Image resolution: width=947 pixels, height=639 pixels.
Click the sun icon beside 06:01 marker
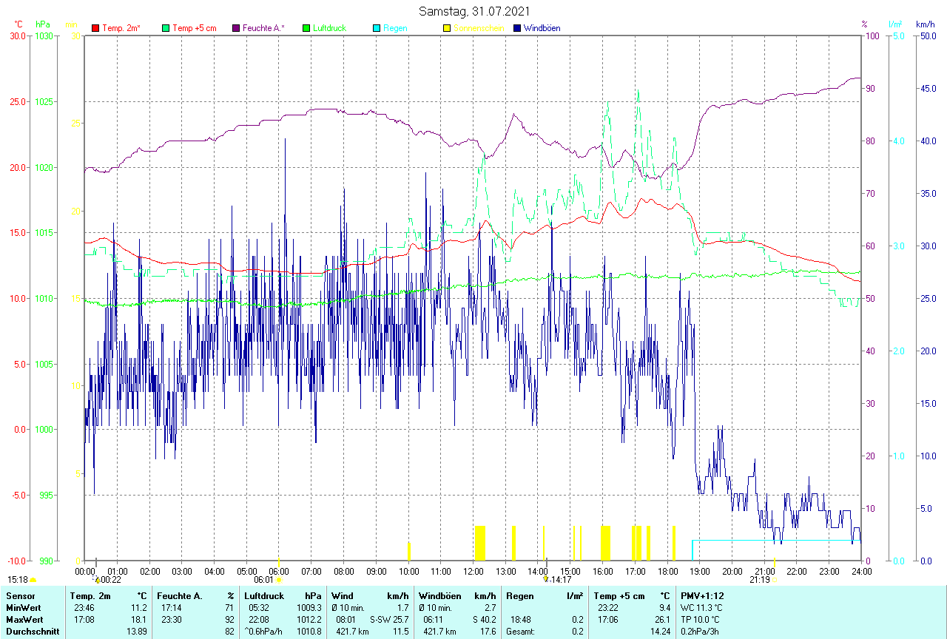[278, 580]
